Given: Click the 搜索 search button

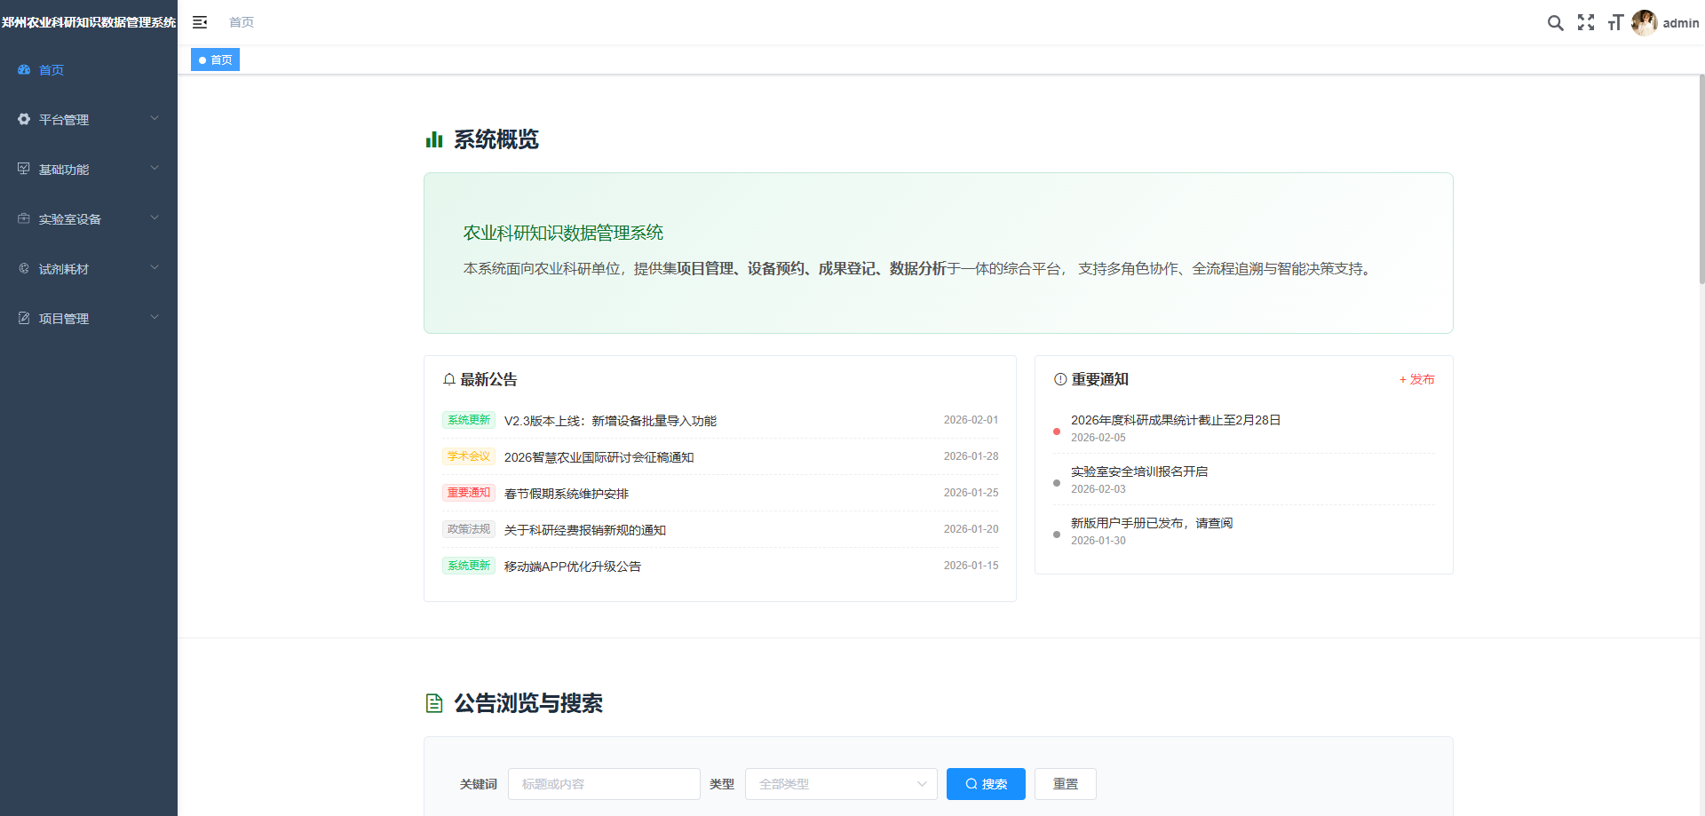Looking at the screenshot, I should pyautogui.click(x=986, y=784).
